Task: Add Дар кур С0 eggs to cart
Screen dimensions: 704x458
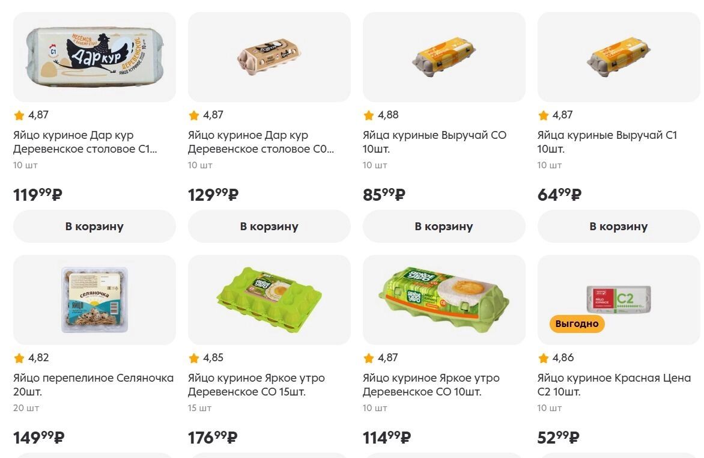Action: (269, 227)
